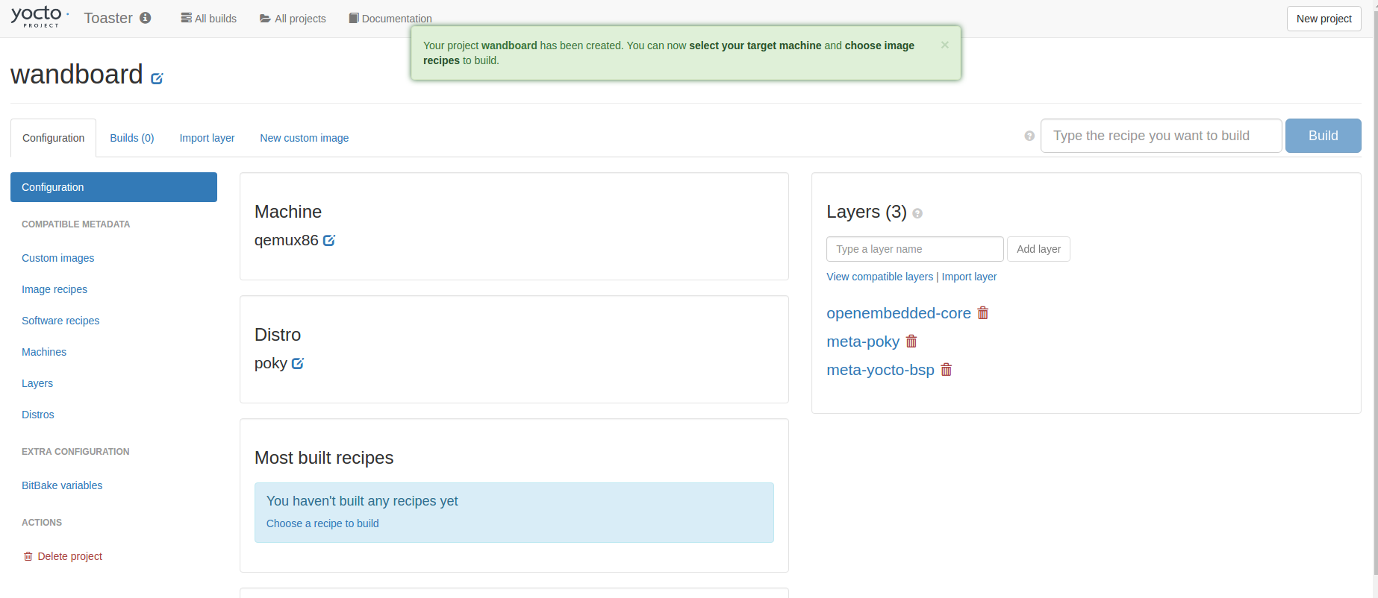The height and width of the screenshot is (598, 1378).
Task: Open Layers in sidebar
Action: point(37,383)
